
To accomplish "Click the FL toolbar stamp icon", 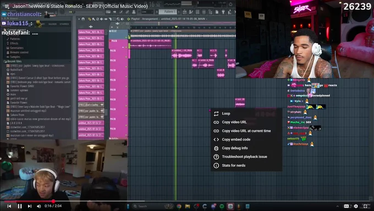I will point(134,12).
